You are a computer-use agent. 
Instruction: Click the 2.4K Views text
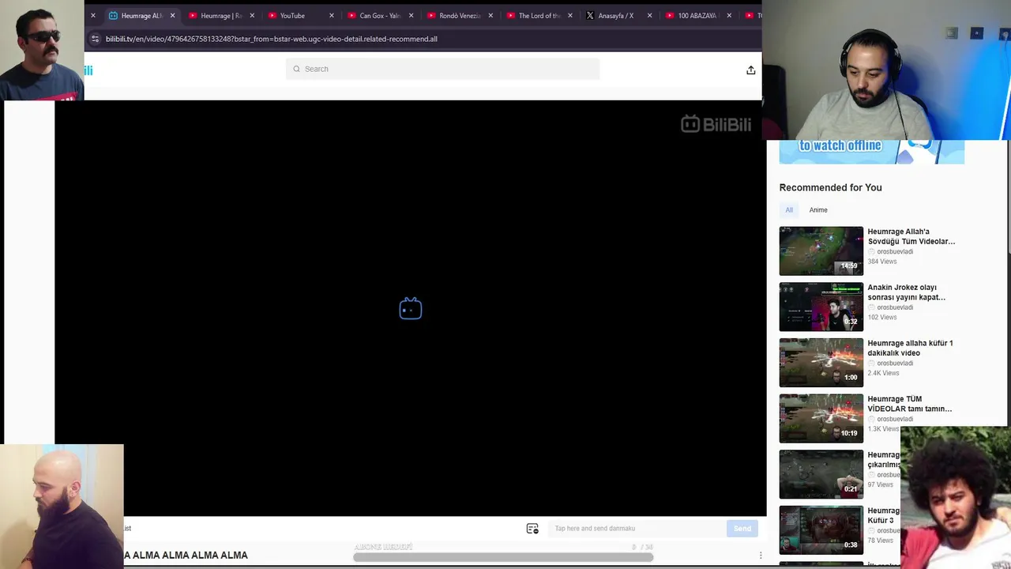coord(883,373)
